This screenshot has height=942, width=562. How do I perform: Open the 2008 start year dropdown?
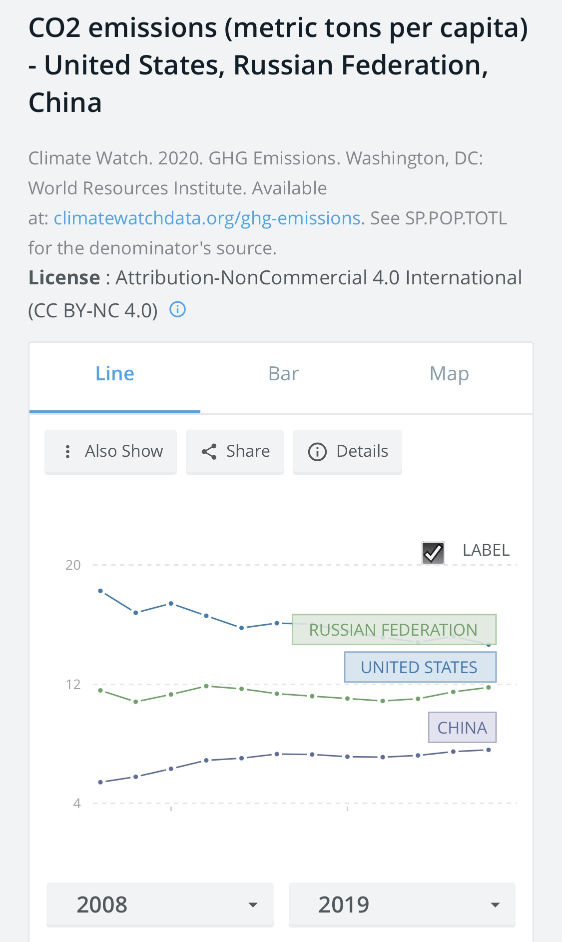[x=160, y=905]
